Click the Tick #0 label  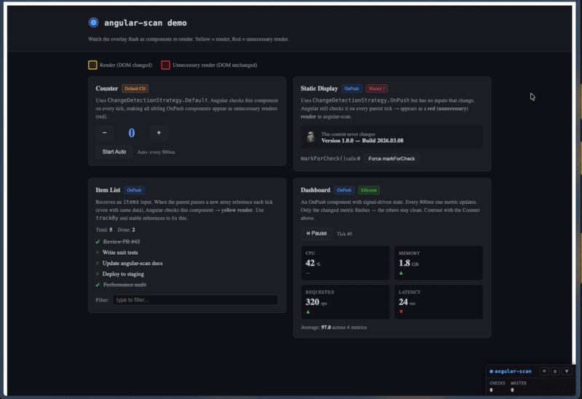click(344, 234)
